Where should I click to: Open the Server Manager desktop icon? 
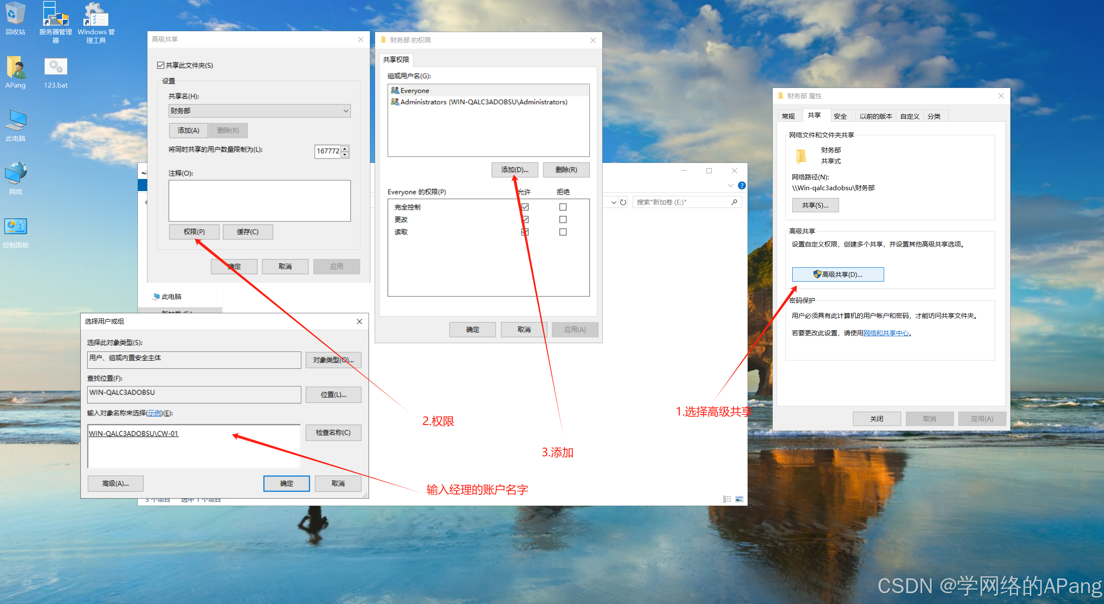[56, 18]
